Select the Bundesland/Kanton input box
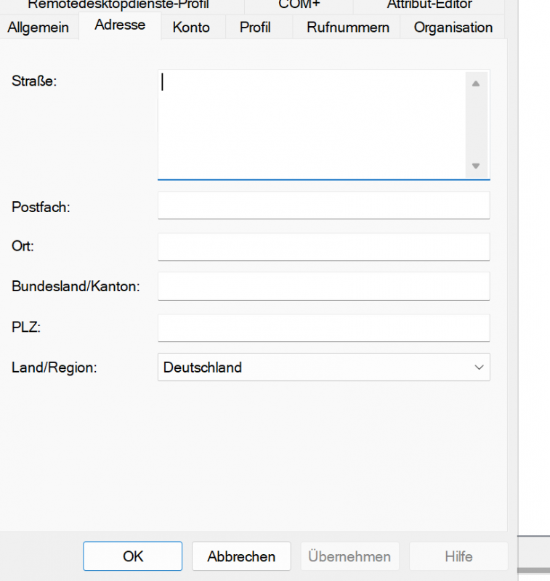 (323, 286)
